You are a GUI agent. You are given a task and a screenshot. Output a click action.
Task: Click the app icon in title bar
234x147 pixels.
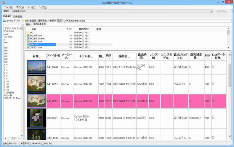pos(3,2)
